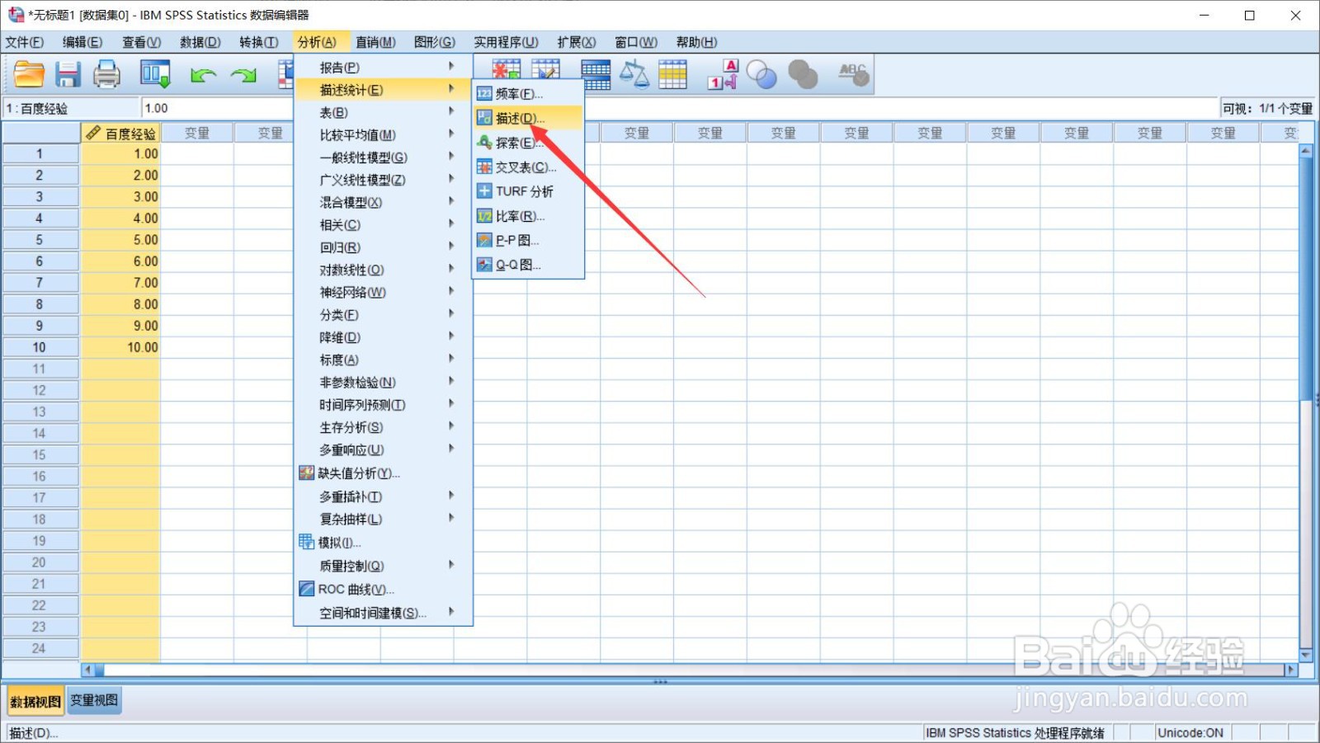Expand 生存分析(S) submenu

pyautogui.click(x=383, y=427)
